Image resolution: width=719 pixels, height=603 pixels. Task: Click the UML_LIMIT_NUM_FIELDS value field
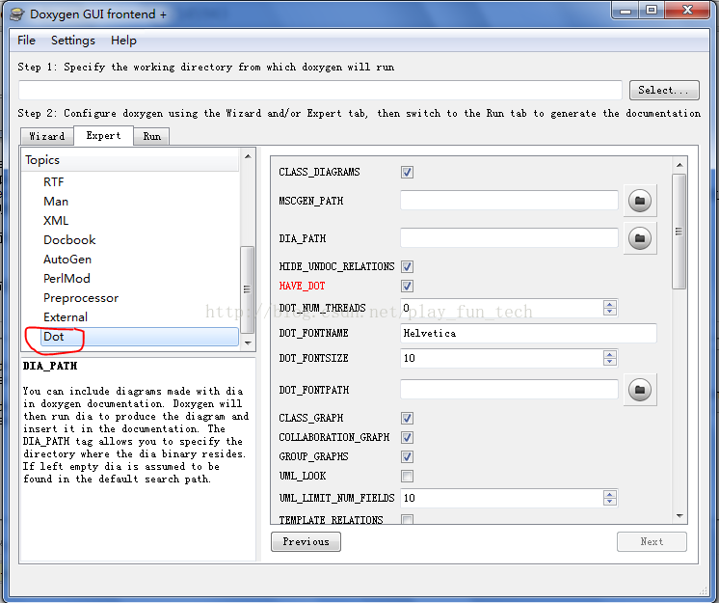tap(502, 498)
